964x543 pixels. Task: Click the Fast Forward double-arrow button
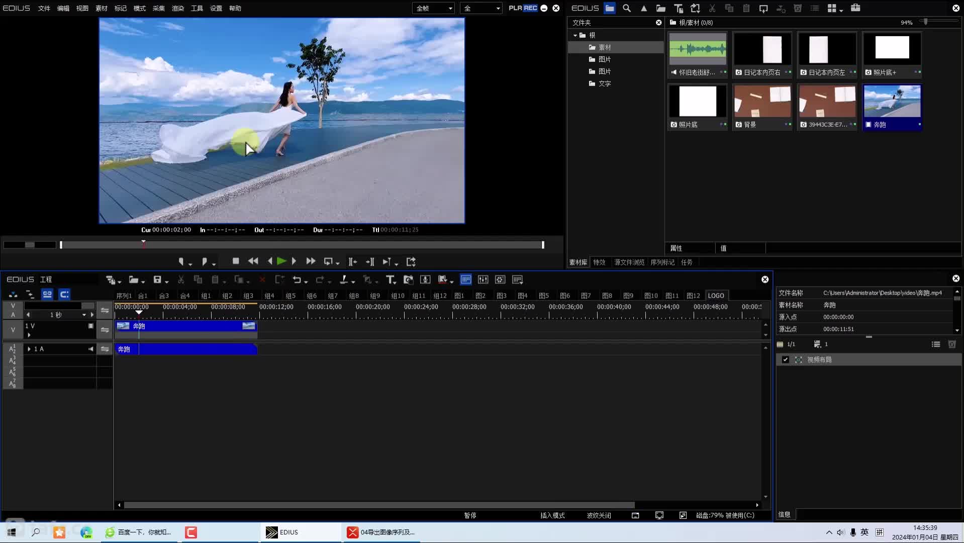(x=311, y=261)
